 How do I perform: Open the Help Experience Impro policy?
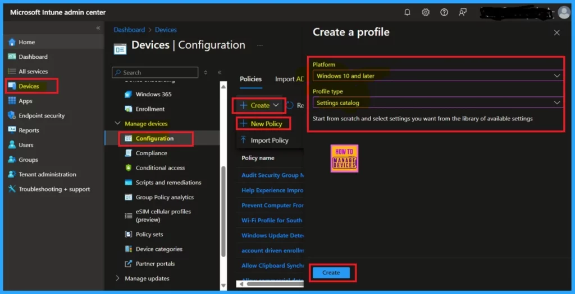272,190
